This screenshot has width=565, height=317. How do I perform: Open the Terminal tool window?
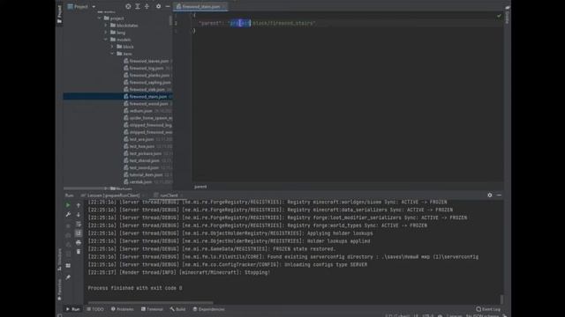[x=153, y=309]
